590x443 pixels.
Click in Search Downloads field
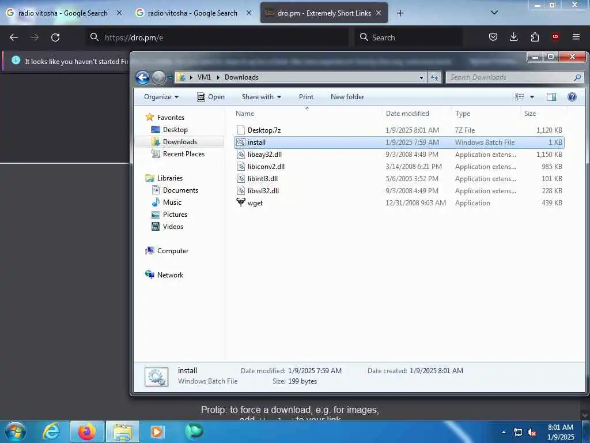click(x=510, y=78)
